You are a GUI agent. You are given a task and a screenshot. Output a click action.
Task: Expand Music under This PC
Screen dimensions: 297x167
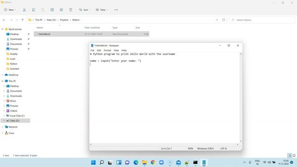(x=4, y=101)
